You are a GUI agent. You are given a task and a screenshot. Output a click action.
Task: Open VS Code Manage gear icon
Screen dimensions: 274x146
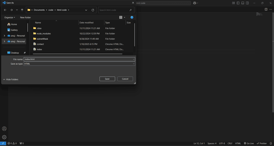pyautogui.click(x=4, y=137)
